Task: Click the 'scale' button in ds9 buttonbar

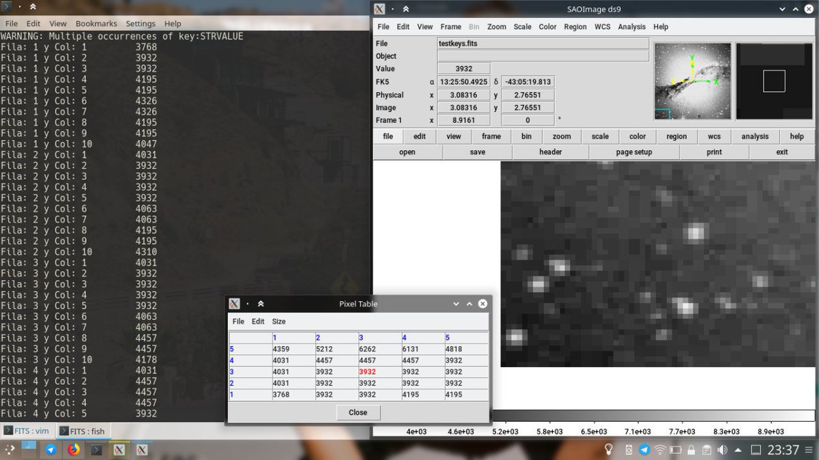Action: (600, 136)
